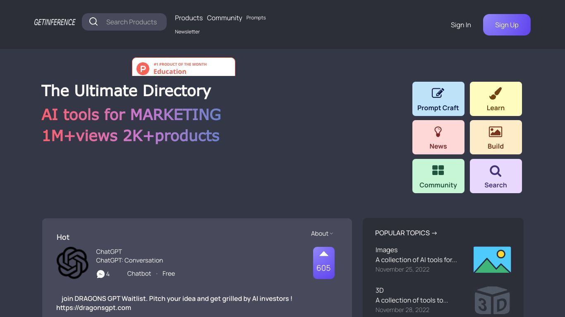
Task: Click the '1M+views 2K+products' text
Action: [x=131, y=136]
